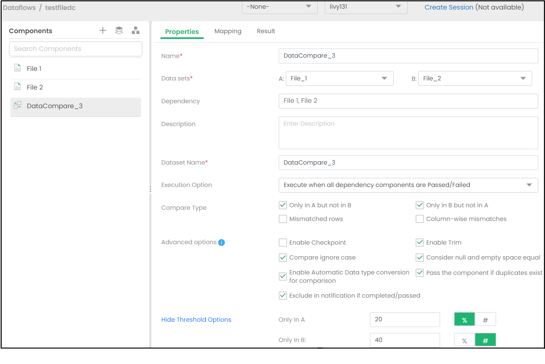Select number unit for Only In A
The height and width of the screenshot is (364, 545).
[x=485, y=320]
